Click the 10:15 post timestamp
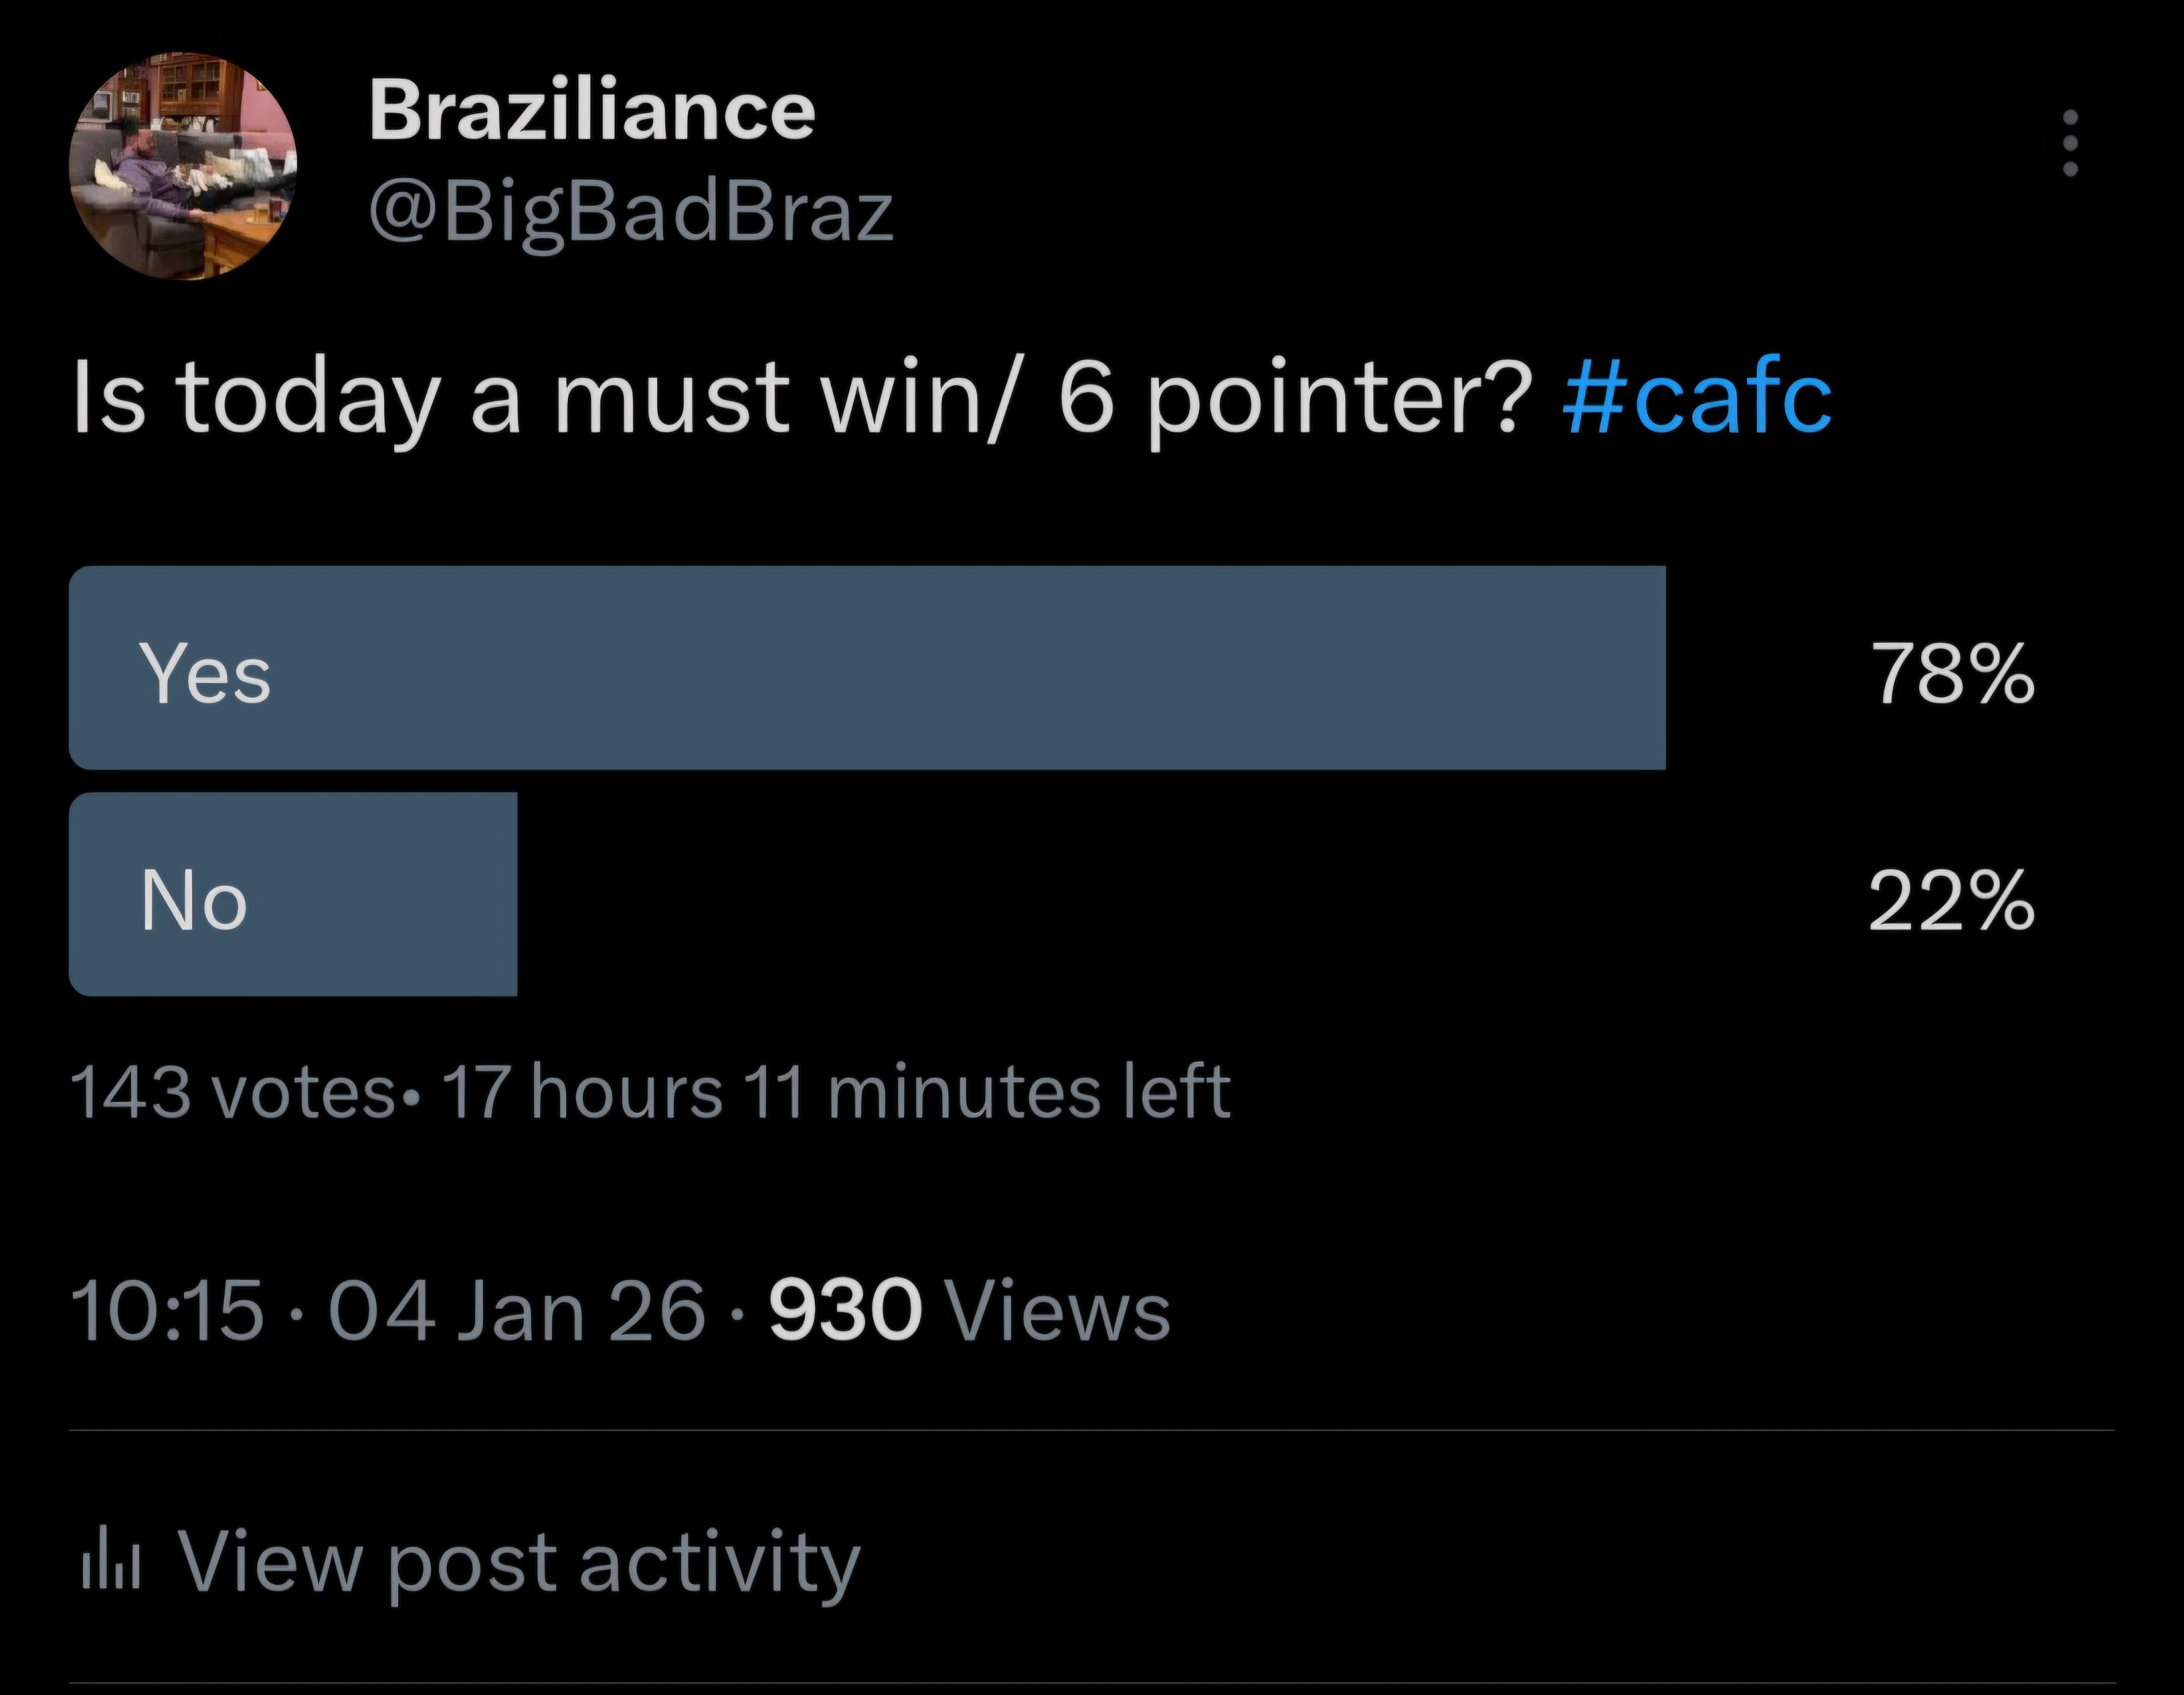The image size is (2184, 1695). tap(167, 1311)
